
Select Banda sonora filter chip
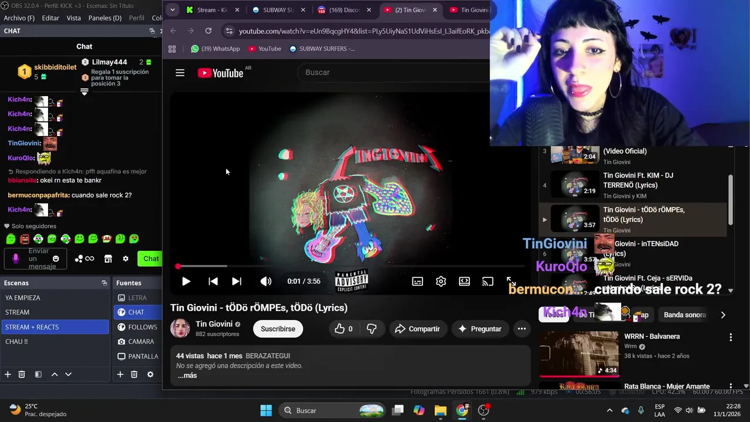pos(684,315)
